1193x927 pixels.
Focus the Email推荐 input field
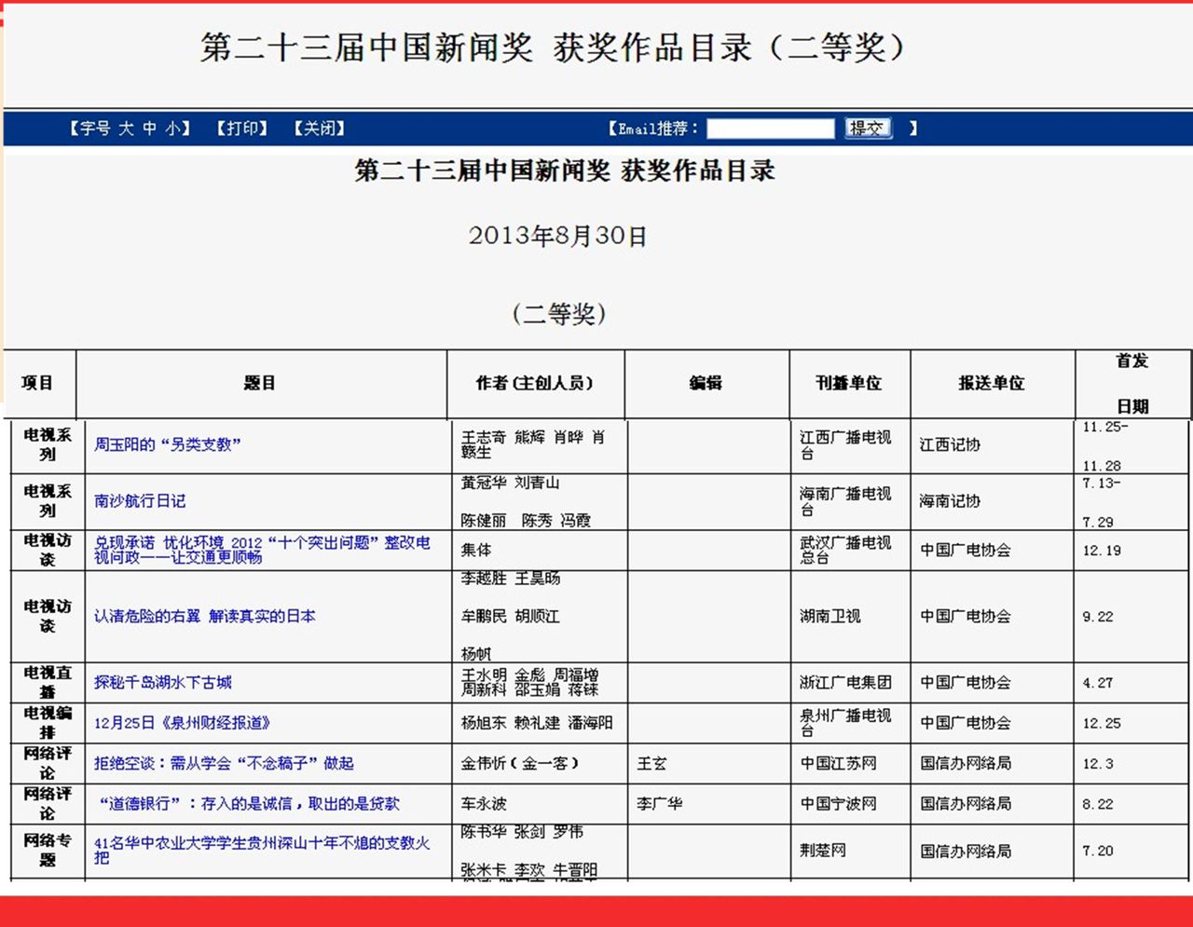click(x=770, y=129)
